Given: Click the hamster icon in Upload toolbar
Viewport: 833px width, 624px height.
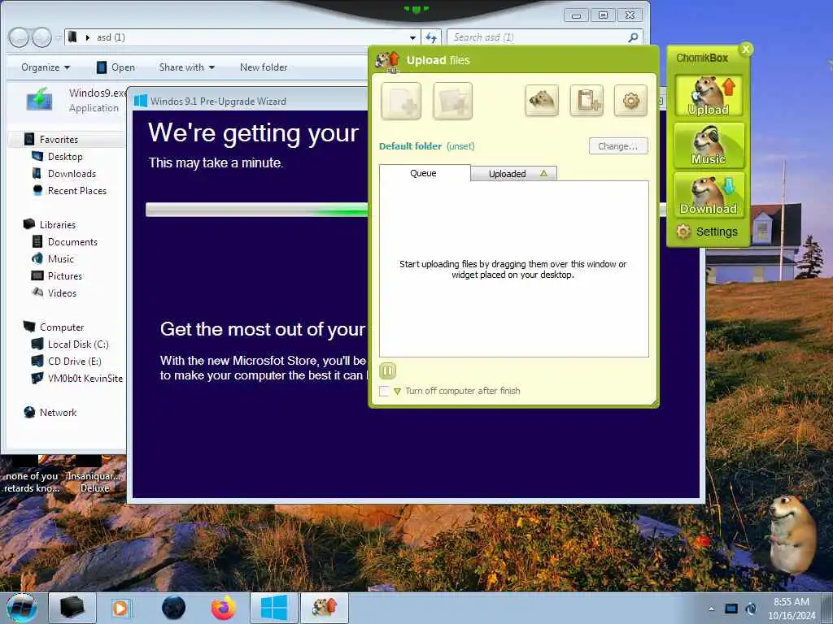Looking at the screenshot, I should click(541, 100).
